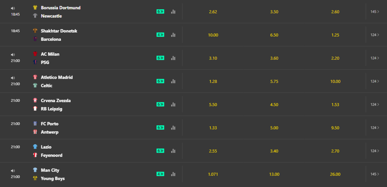Click speaker icon next to Man City match
387x187 pixels.
pyautogui.click(x=13, y=170)
